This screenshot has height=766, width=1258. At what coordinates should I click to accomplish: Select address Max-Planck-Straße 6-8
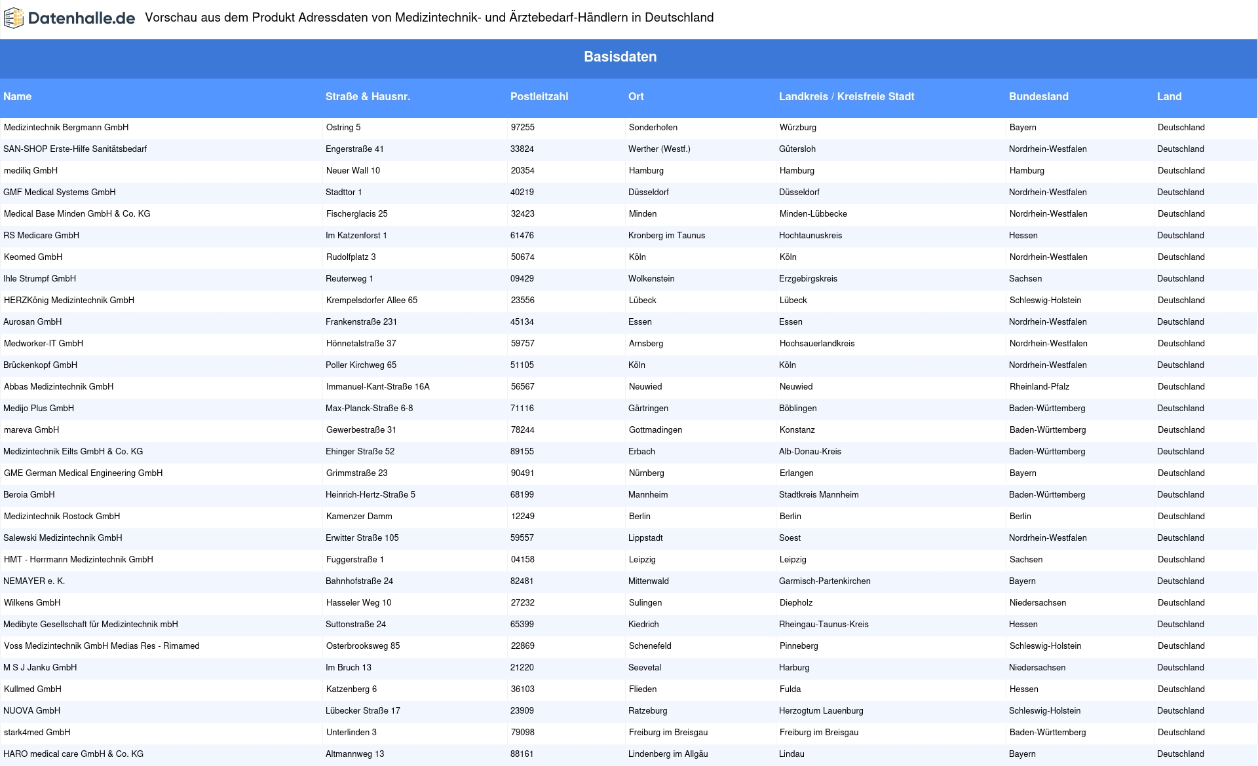(369, 409)
